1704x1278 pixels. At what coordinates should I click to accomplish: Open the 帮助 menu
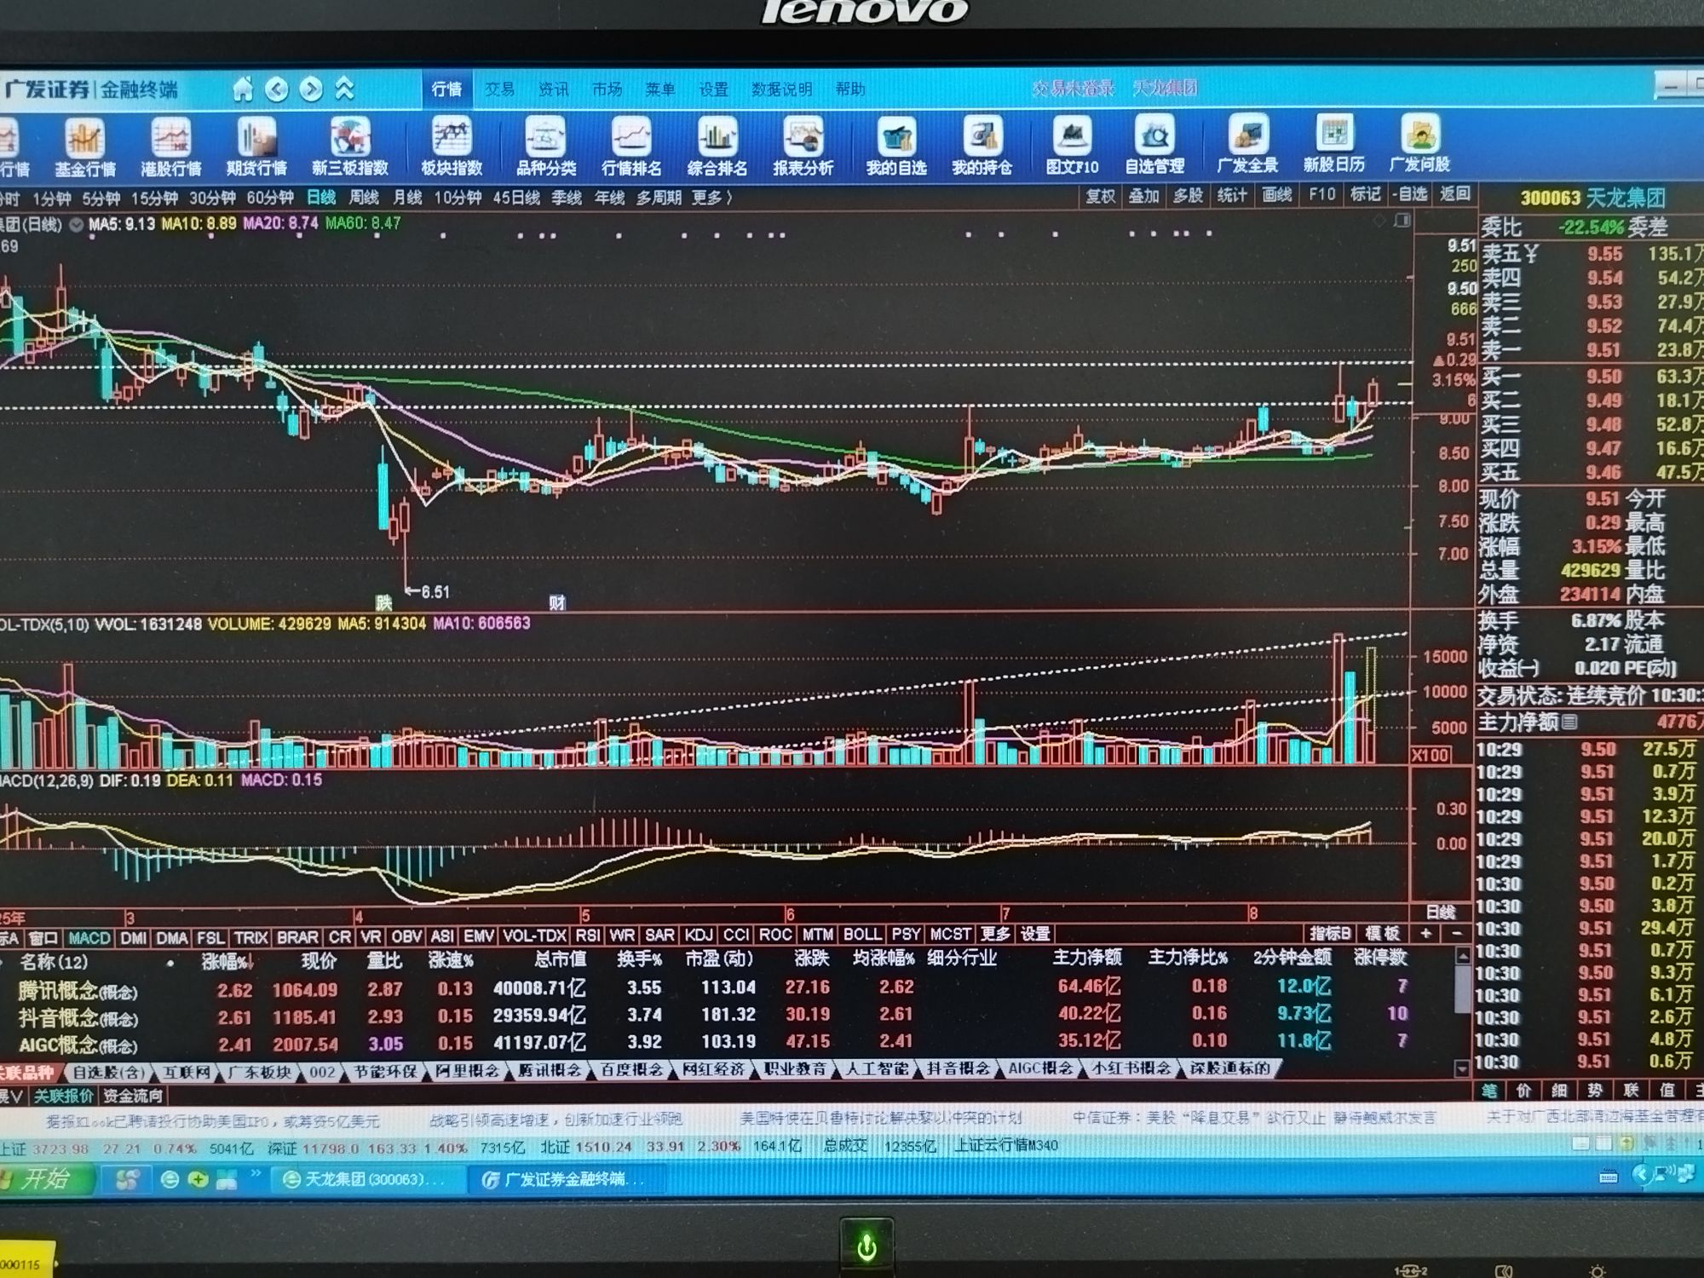tap(850, 89)
